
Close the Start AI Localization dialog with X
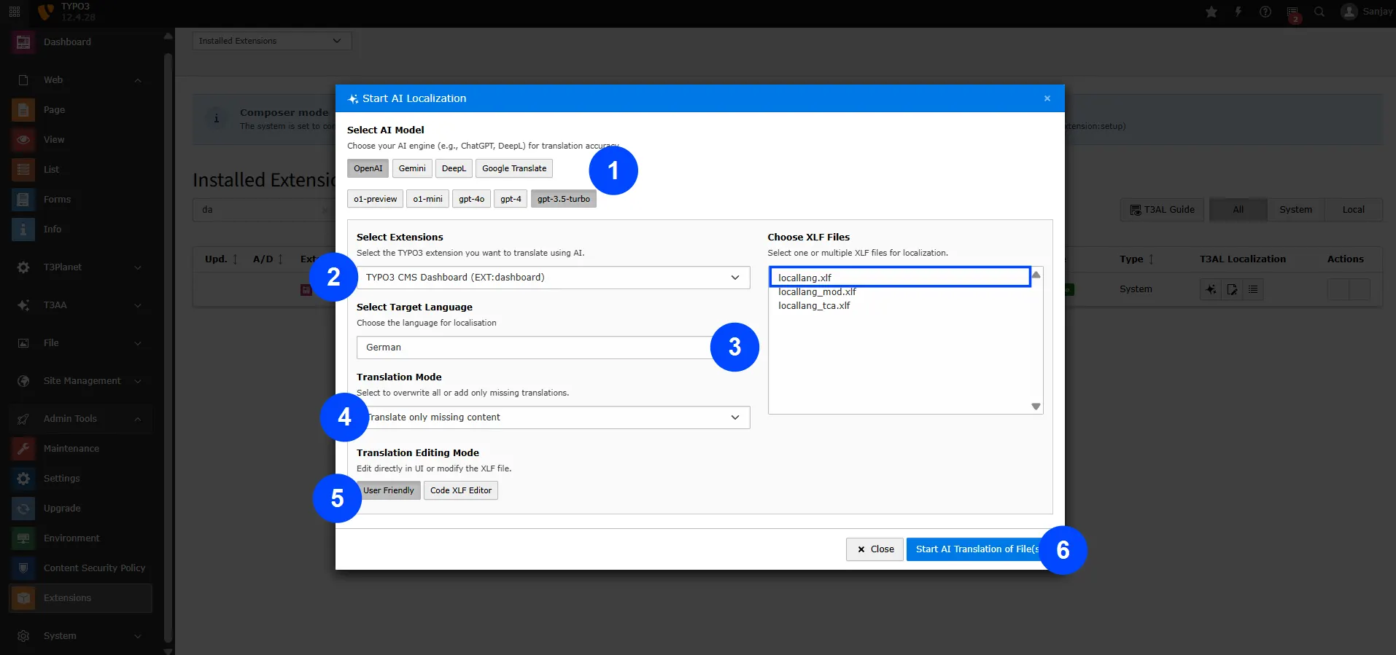coord(1047,98)
